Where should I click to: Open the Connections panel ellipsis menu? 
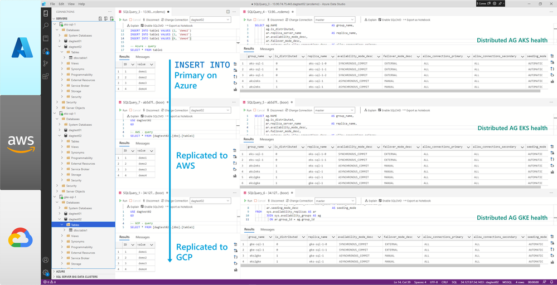coord(110,12)
